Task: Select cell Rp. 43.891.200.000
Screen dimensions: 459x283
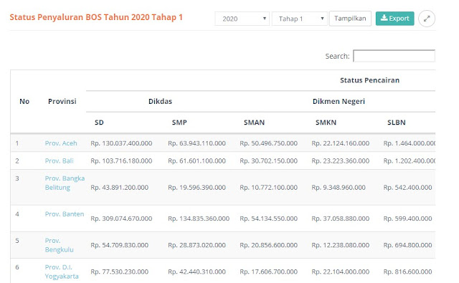Action: (120, 188)
